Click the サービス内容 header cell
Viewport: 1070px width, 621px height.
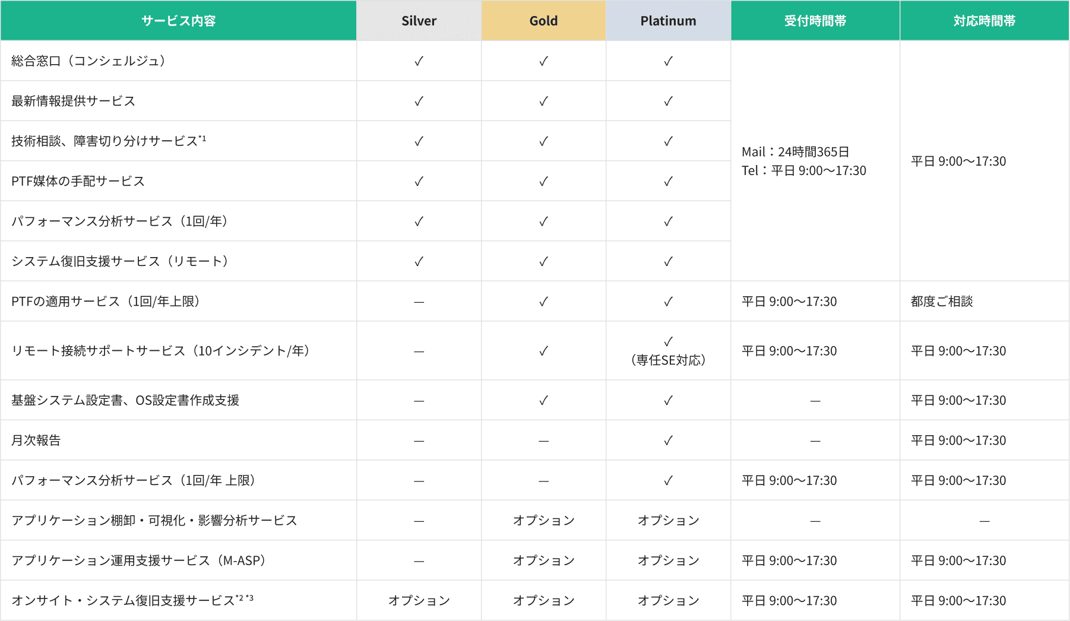point(178,21)
